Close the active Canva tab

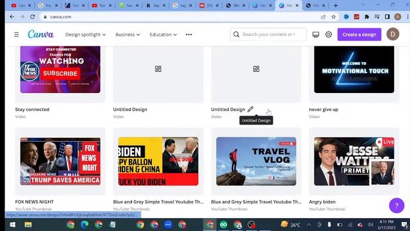pyautogui.click(x=297, y=5)
